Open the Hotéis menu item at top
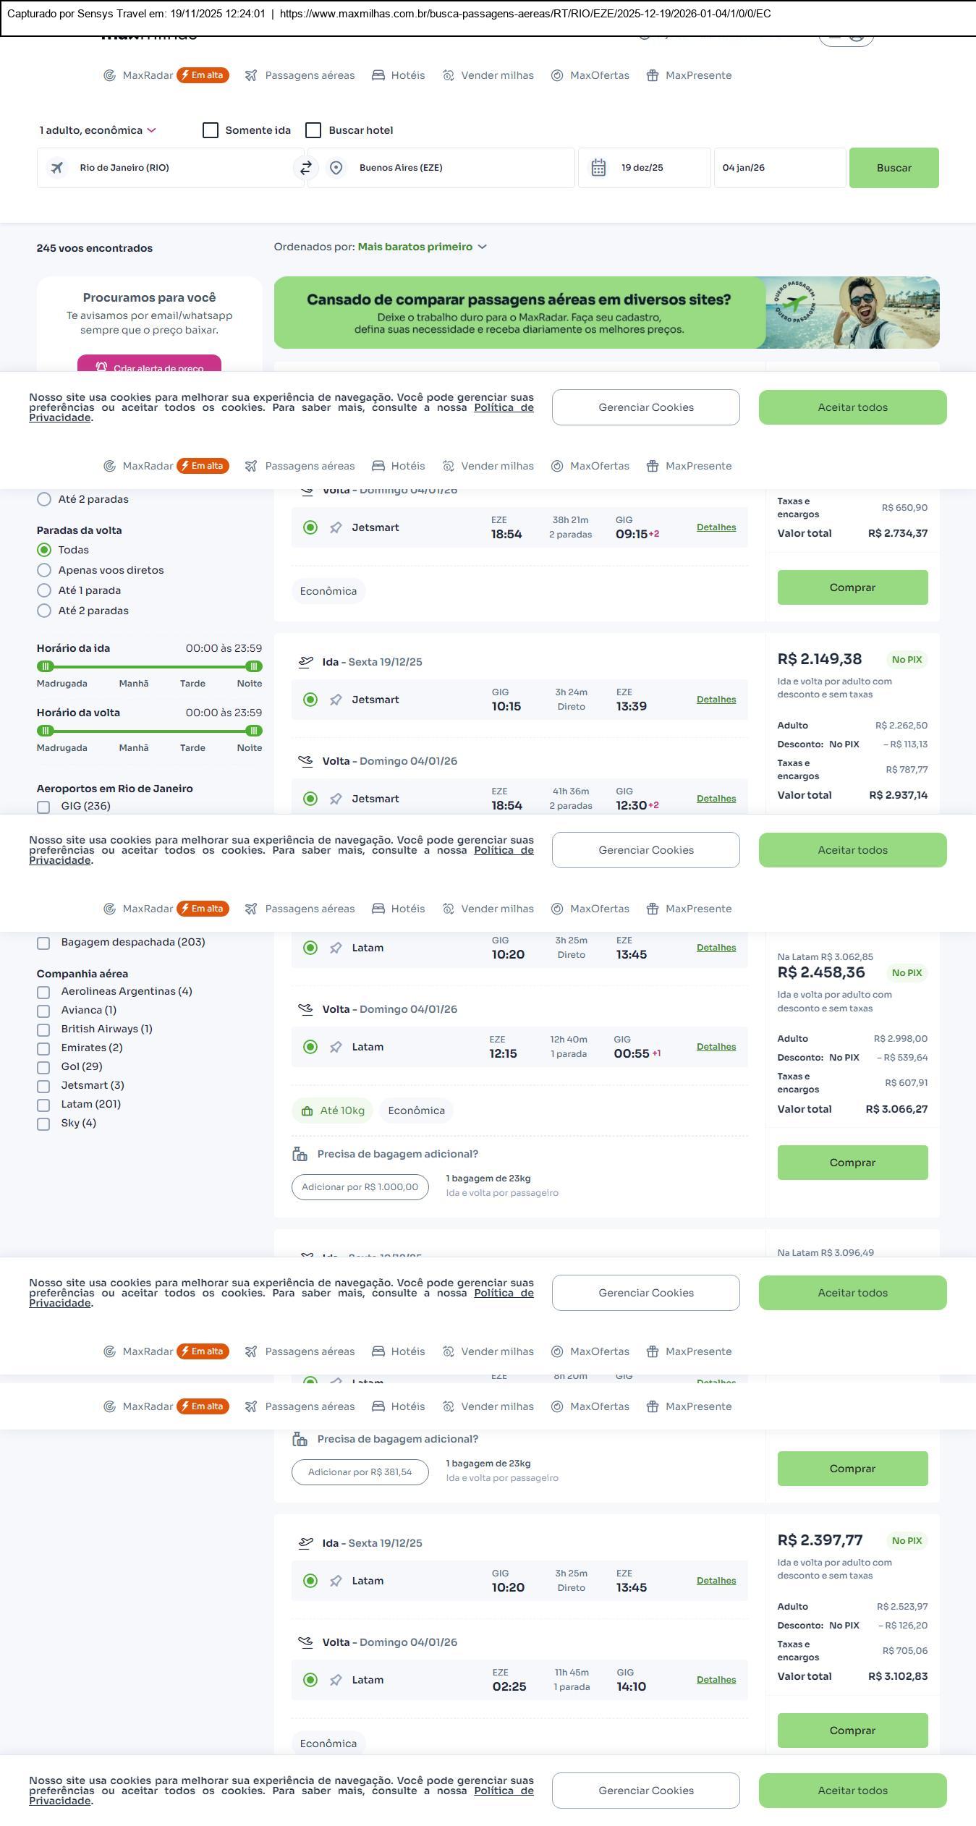Viewport: 976px width, 1826px height. (x=399, y=75)
